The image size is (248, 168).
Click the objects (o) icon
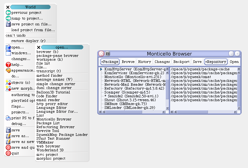tap(8, 83)
